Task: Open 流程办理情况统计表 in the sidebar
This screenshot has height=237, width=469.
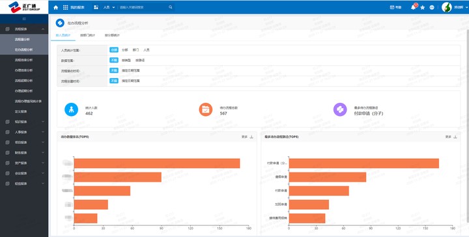Action: (24, 102)
